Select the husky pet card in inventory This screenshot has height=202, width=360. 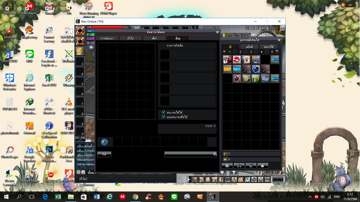(x=227, y=60)
